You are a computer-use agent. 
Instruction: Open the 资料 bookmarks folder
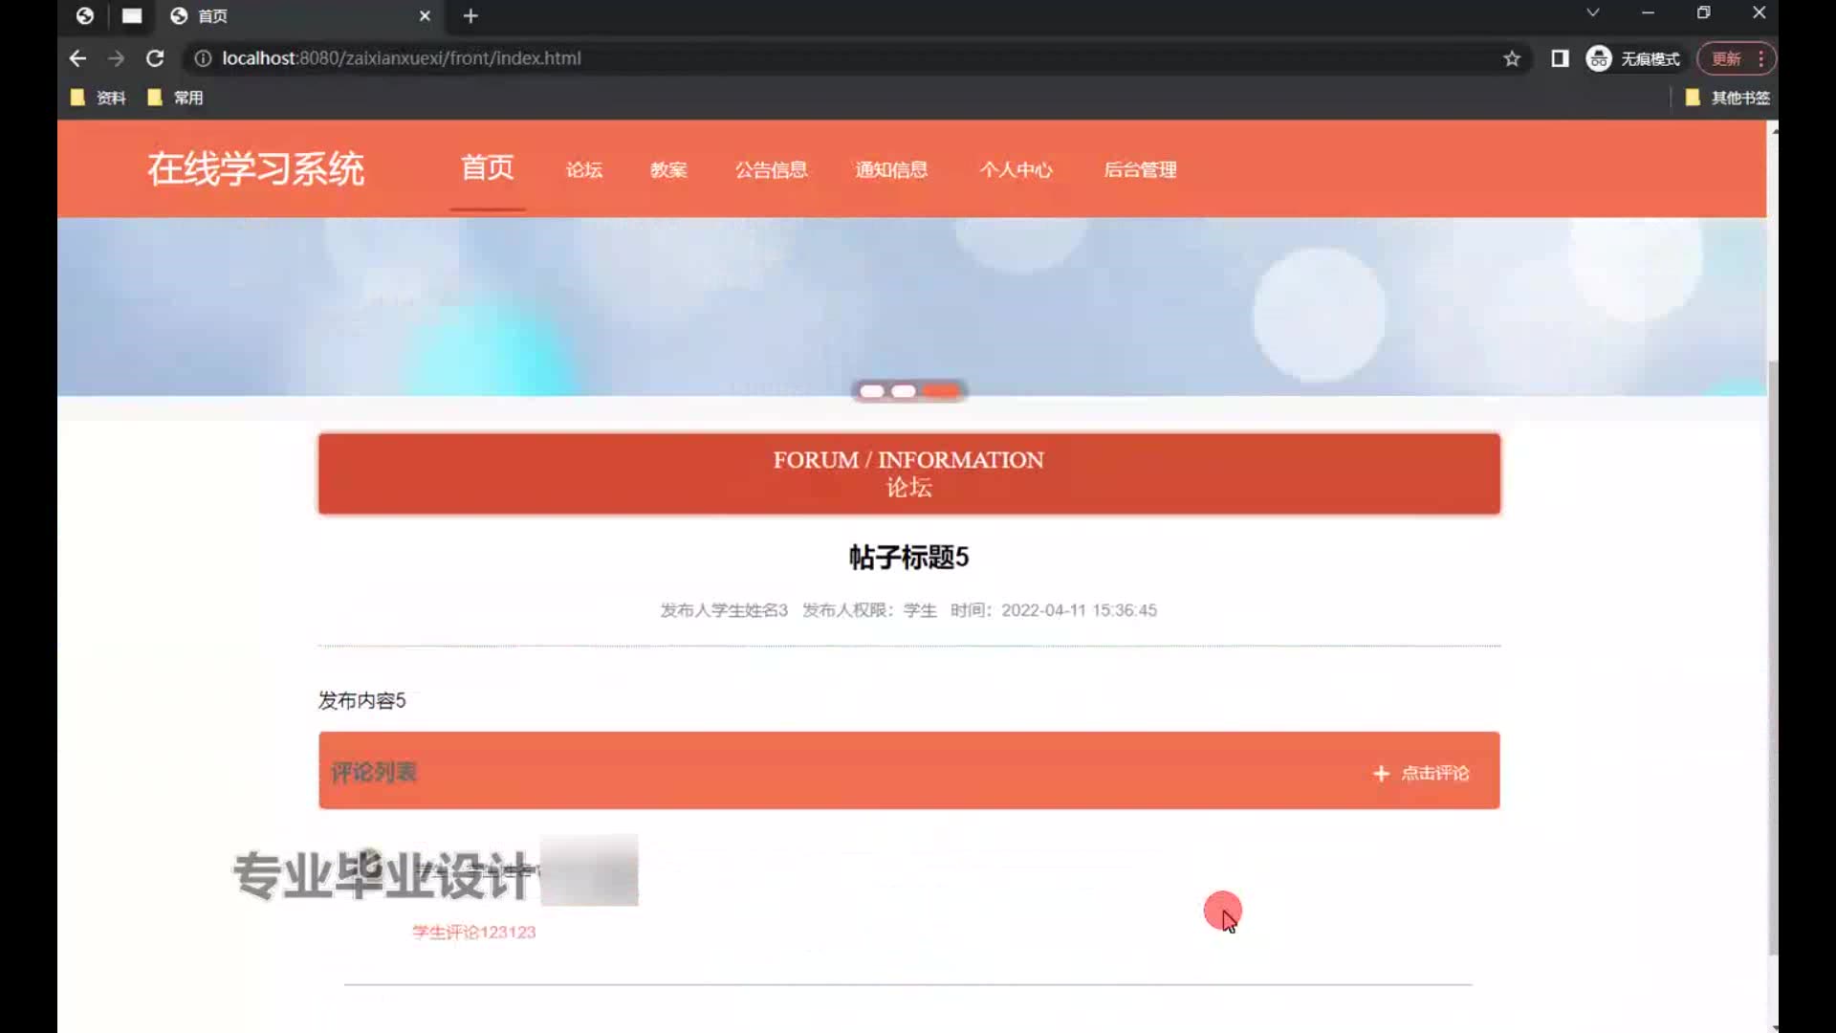[99, 98]
